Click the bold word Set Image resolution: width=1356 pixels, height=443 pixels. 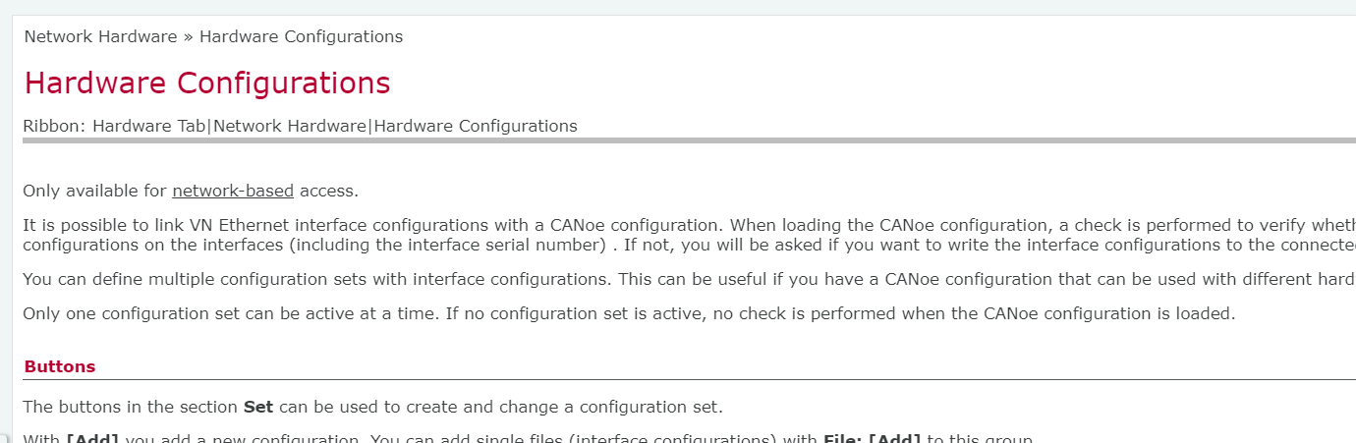pos(257,407)
